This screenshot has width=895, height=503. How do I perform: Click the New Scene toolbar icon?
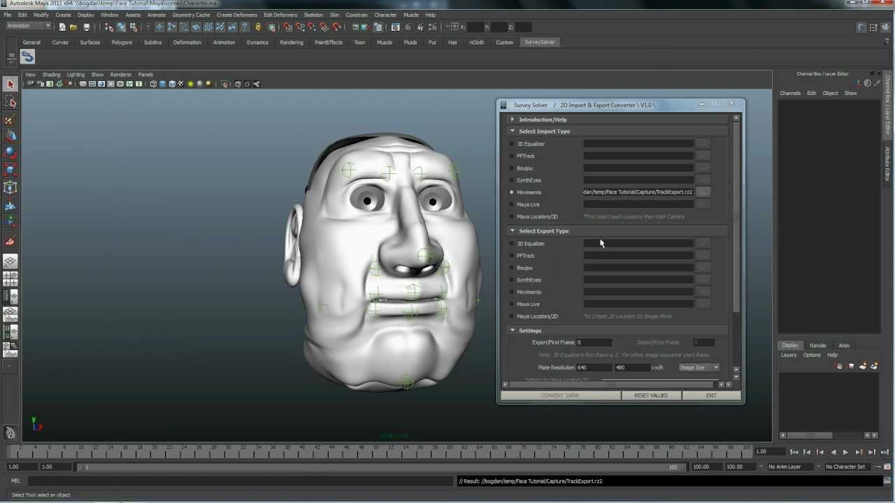click(x=62, y=27)
